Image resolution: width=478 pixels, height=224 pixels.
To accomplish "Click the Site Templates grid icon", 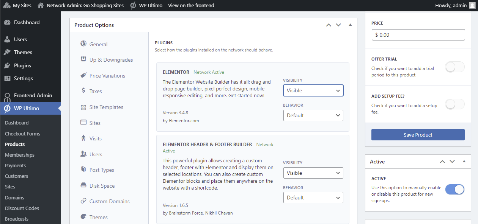I will (83, 107).
